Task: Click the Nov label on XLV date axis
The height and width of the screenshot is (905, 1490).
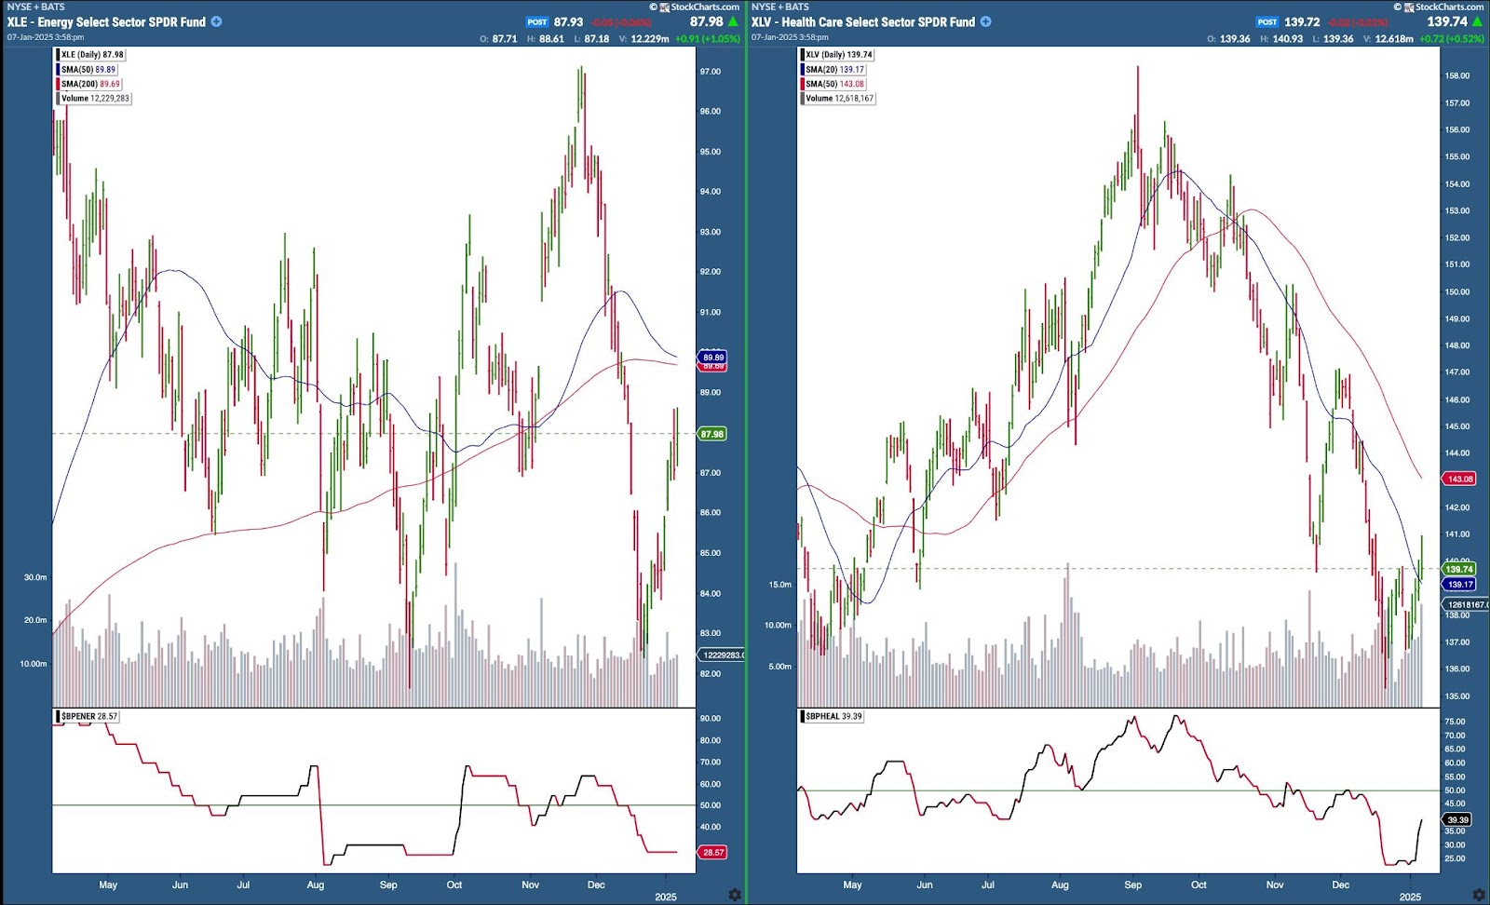Action: click(x=1275, y=885)
